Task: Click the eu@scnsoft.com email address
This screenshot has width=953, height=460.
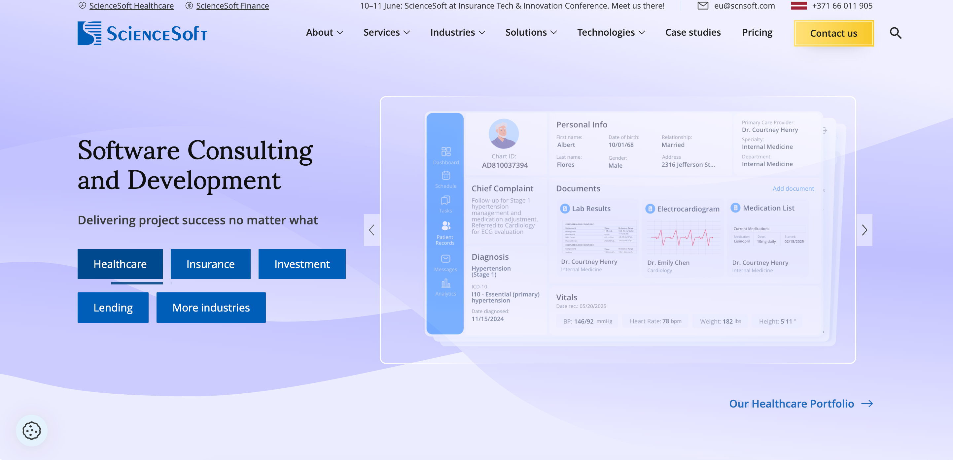Action: 744,6
